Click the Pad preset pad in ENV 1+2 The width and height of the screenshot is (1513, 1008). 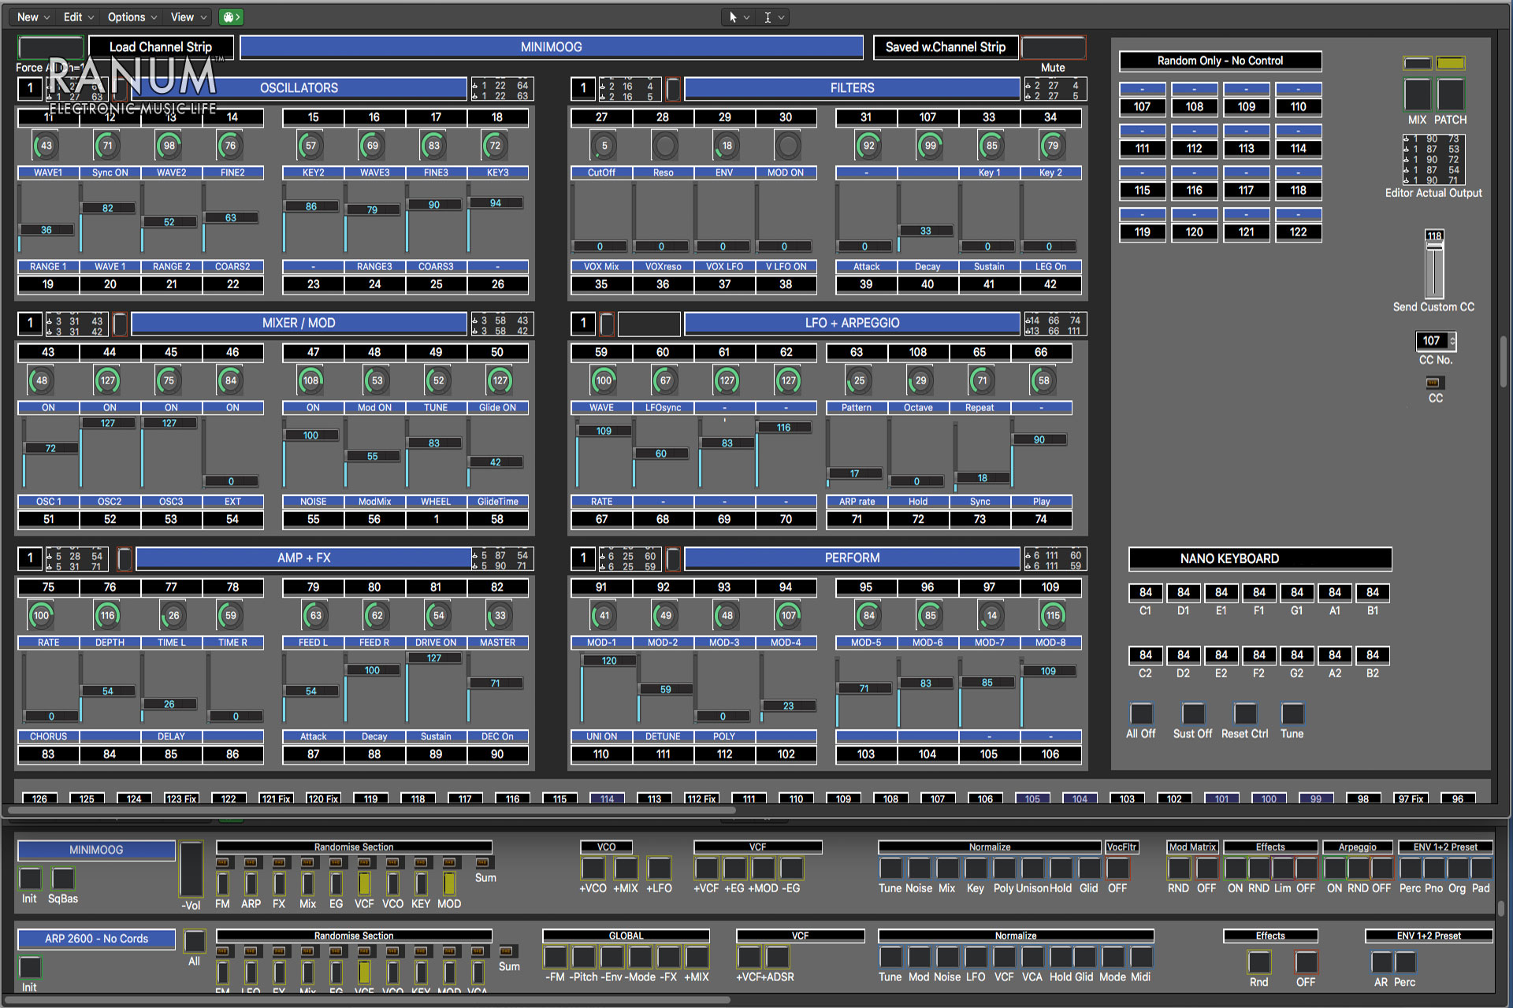1481,869
